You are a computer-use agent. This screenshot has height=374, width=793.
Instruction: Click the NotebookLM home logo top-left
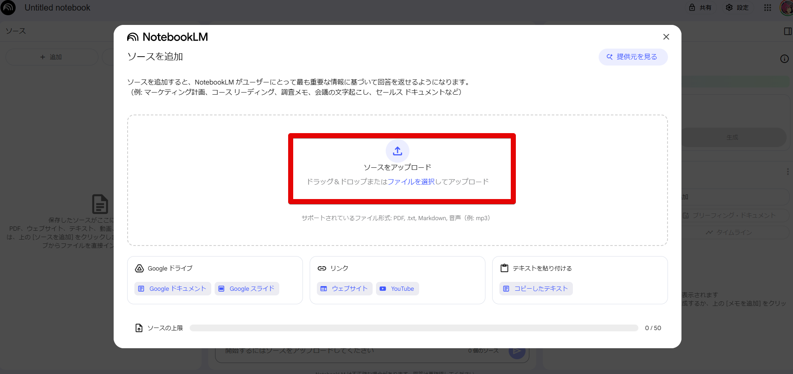(x=8, y=8)
